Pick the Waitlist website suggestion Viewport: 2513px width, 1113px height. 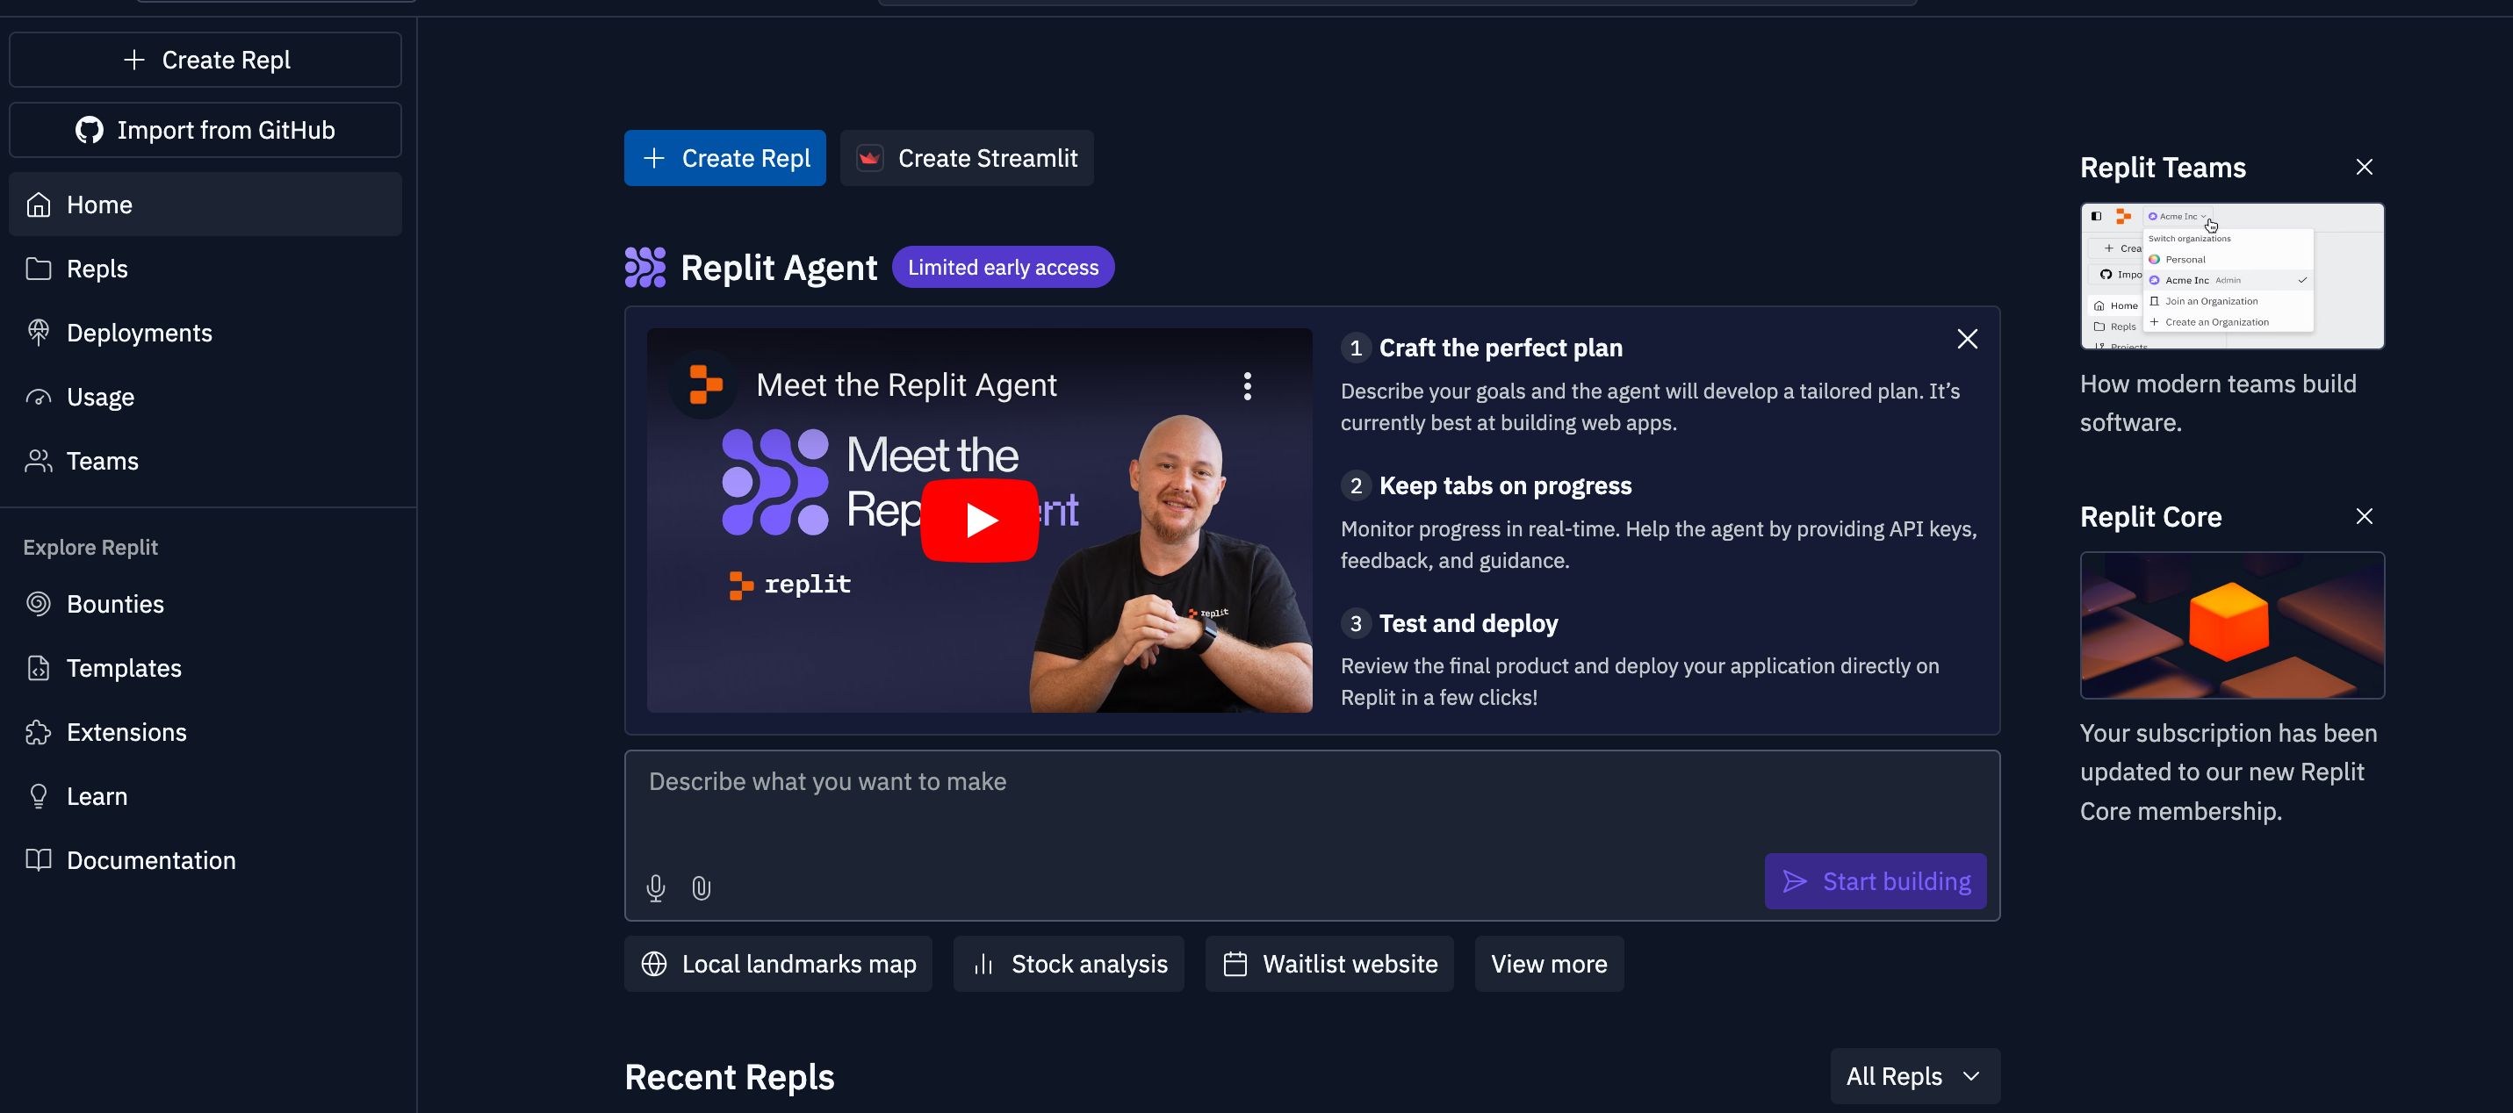pyautogui.click(x=1329, y=964)
